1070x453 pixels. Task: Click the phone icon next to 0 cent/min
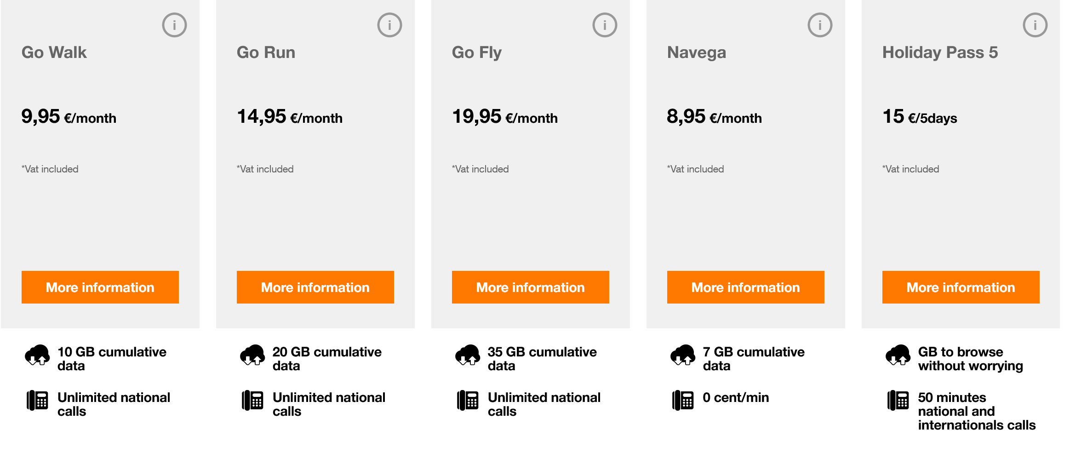683,401
